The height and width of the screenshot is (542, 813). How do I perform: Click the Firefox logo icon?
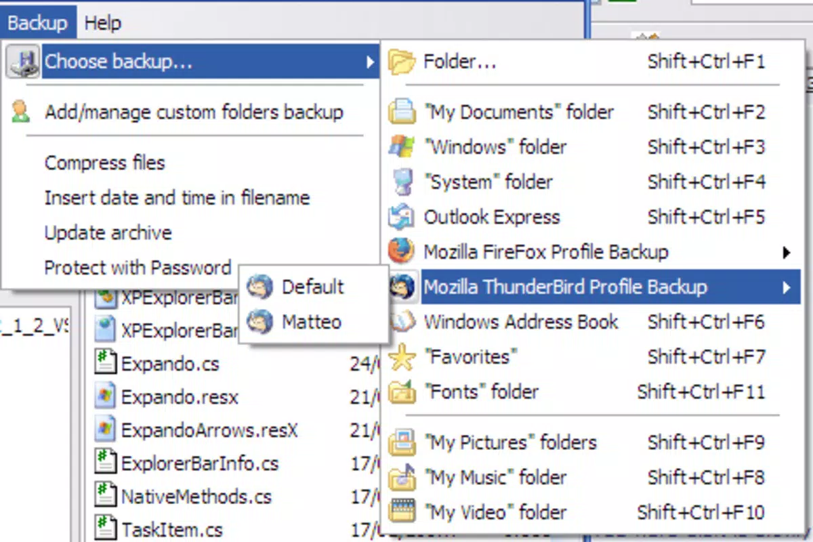click(x=401, y=251)
